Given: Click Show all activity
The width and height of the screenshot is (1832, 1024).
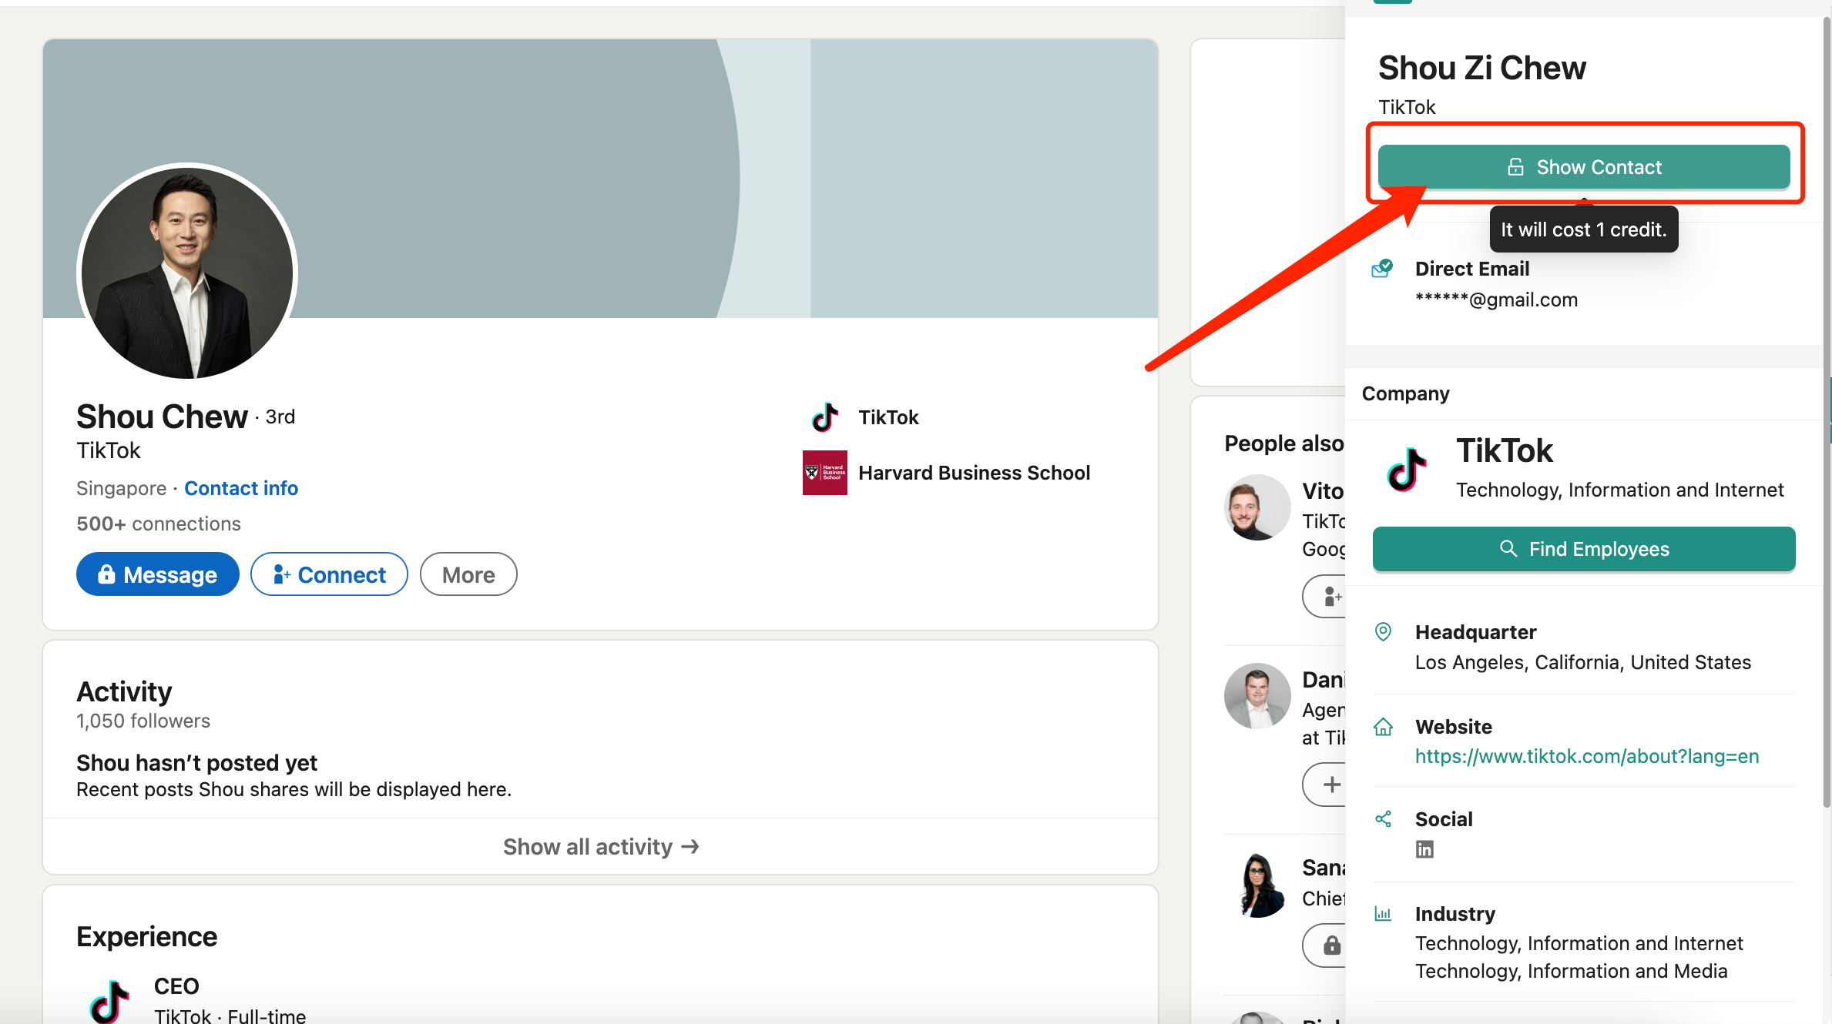Looking at the screenshot, I should click(x=601, y=846).
